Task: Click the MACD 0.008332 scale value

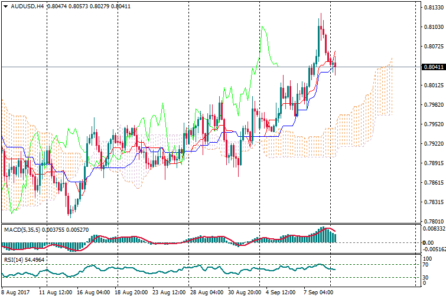Action: [434, 228]
